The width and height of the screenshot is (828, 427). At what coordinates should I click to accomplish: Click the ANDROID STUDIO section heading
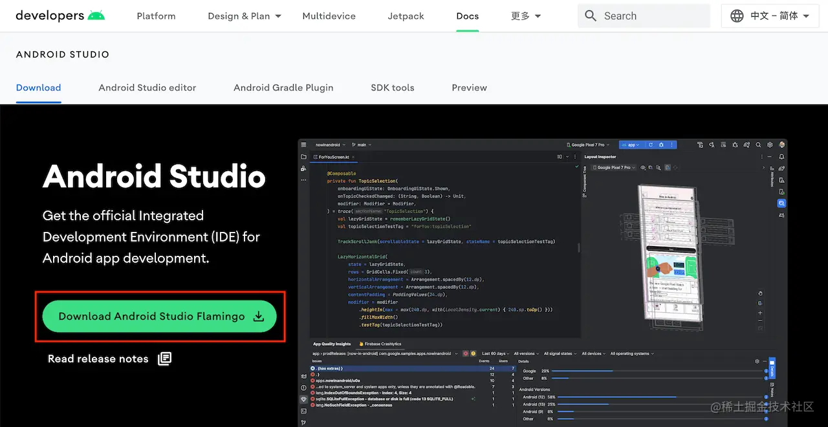(x=63, y=55)
